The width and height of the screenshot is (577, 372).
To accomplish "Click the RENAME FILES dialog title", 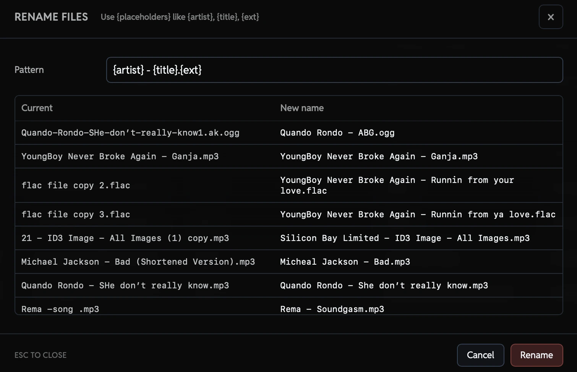I will 51,17.
